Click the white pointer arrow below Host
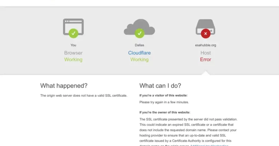Viewport: 279px width, 146px height. point(206,73)
